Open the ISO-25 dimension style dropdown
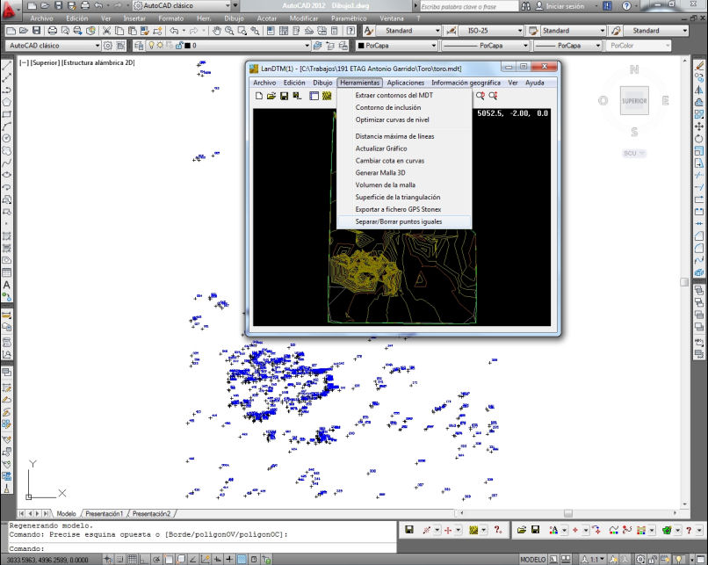Viewport: 708px width, 565px height. (490, 31)
